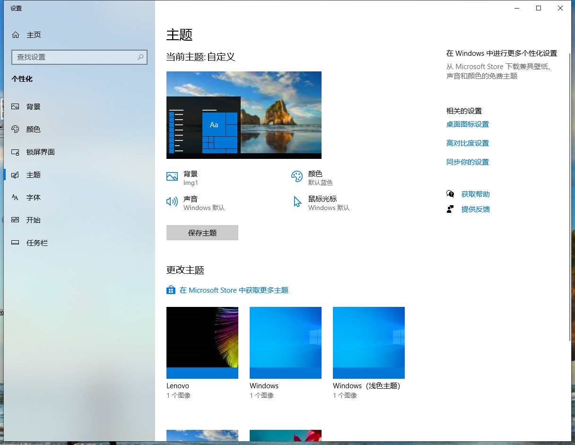Viewport: 575px width, 445px height.
Task: Click the 任务栏 bar icon in sidebar
Action: coord(16,243)
